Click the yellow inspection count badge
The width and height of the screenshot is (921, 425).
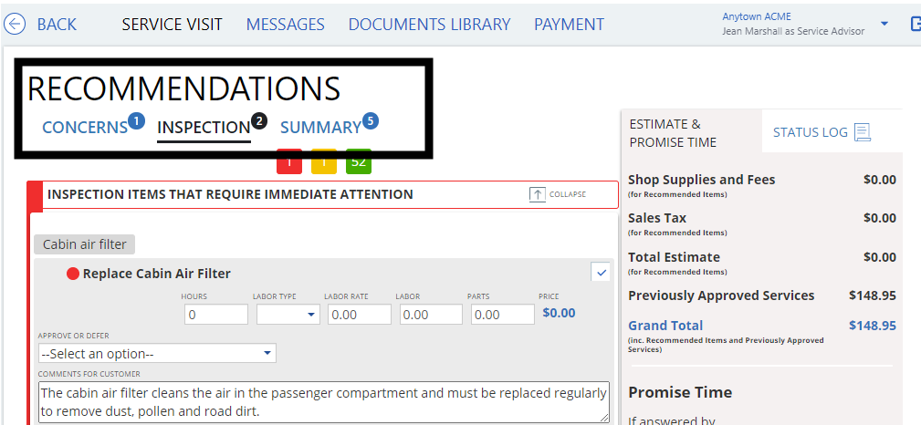324,162
